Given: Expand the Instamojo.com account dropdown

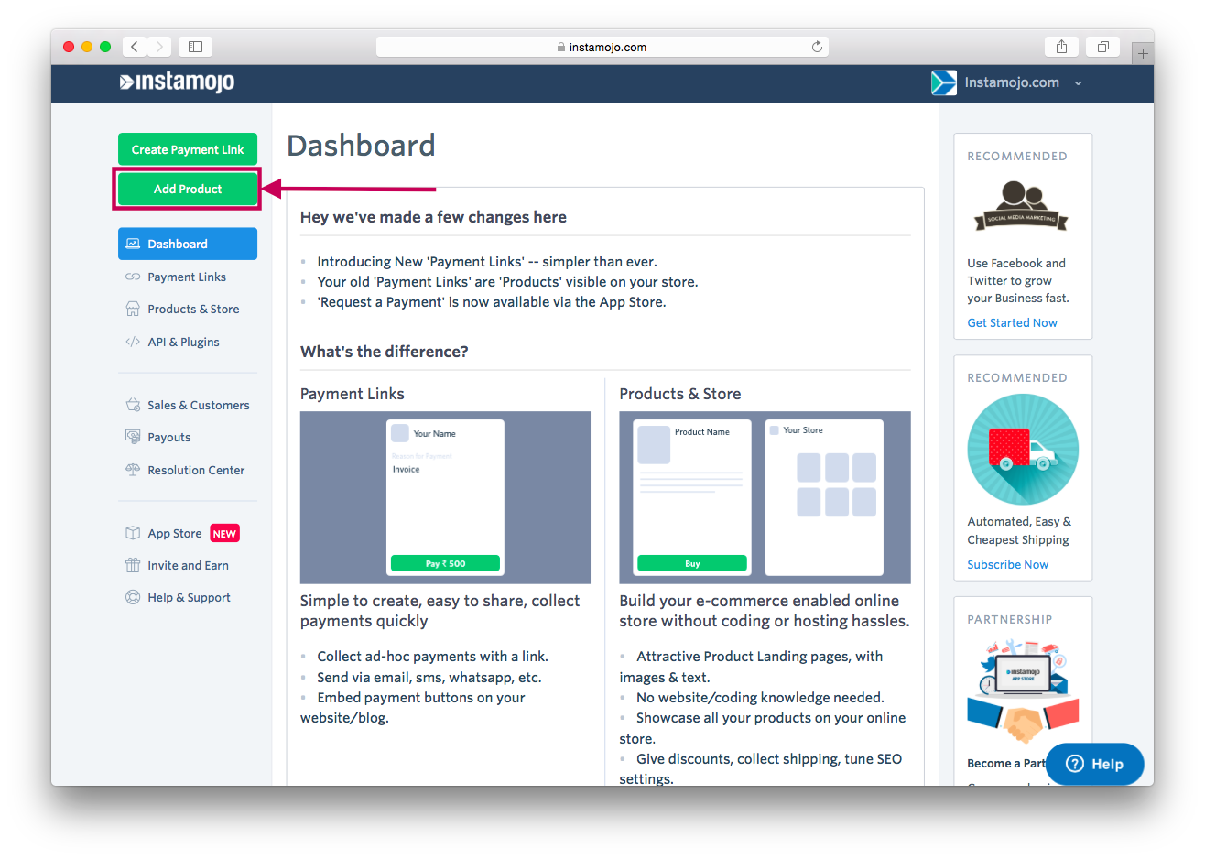Looking at the screenshot, I should pos(1078,83).
